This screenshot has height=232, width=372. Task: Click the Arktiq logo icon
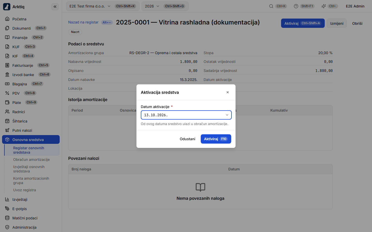click(7, 7)
